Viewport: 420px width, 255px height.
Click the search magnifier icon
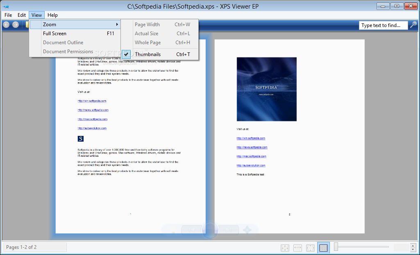click(413, 25)
